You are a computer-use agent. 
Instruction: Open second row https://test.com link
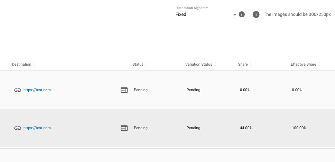pyautogui.click(x=37, y=128)
